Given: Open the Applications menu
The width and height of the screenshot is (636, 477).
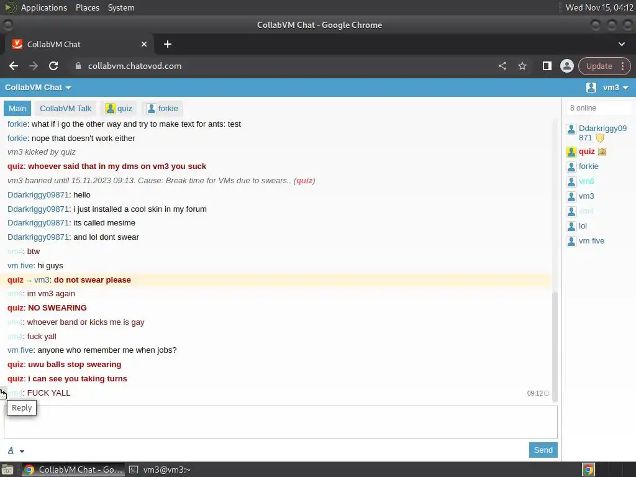Looking at the screenshot, I should coord(44,7).
